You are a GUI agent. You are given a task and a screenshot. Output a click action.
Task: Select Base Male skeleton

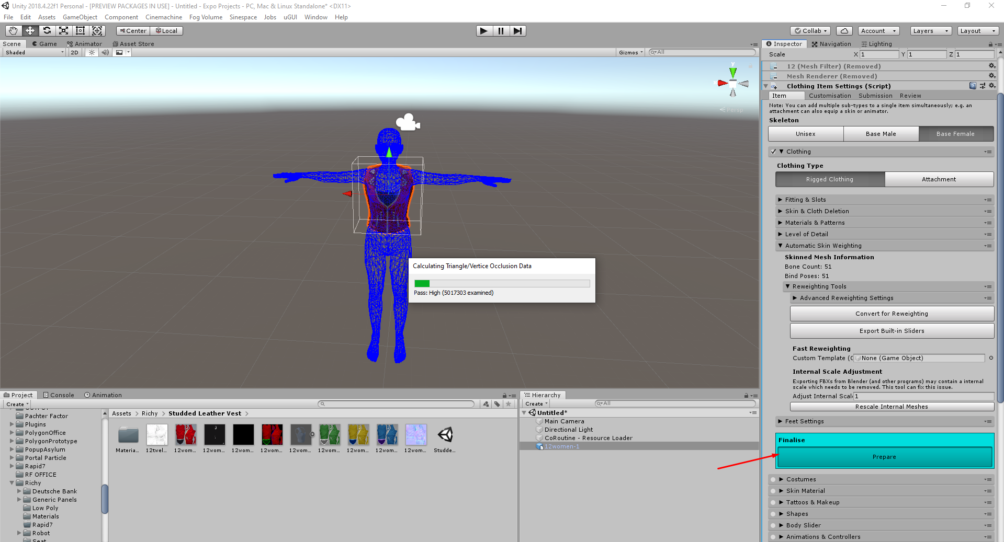(881, 134)
